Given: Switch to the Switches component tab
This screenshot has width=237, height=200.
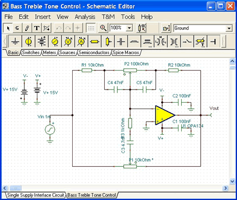Looking at the screenshot, I should [x=31, y=53].
